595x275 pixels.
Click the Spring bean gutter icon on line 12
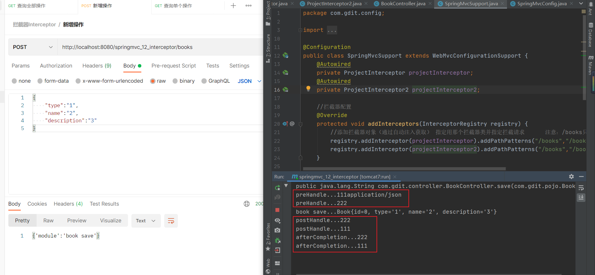coord(285,56)
